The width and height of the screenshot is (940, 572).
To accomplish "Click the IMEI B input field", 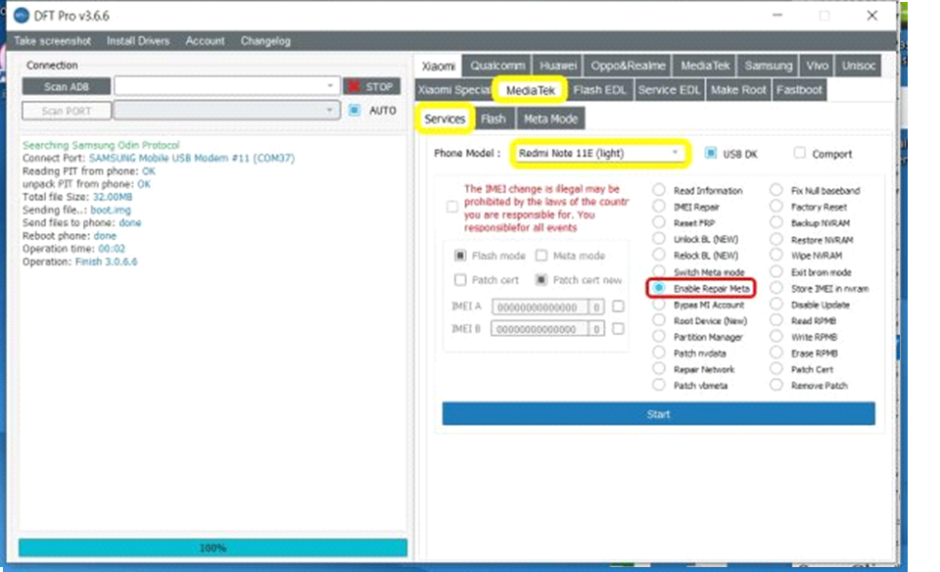I will click(x=540, y=329).
